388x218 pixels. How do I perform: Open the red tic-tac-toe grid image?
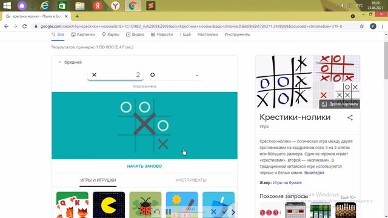click(x=337, y=68)
